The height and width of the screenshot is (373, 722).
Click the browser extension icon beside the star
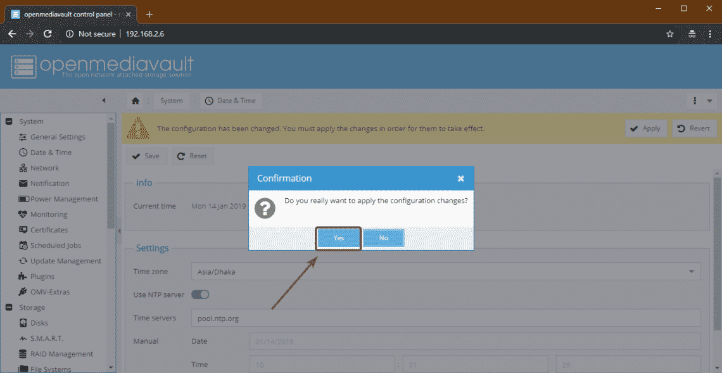pos(692,34)
